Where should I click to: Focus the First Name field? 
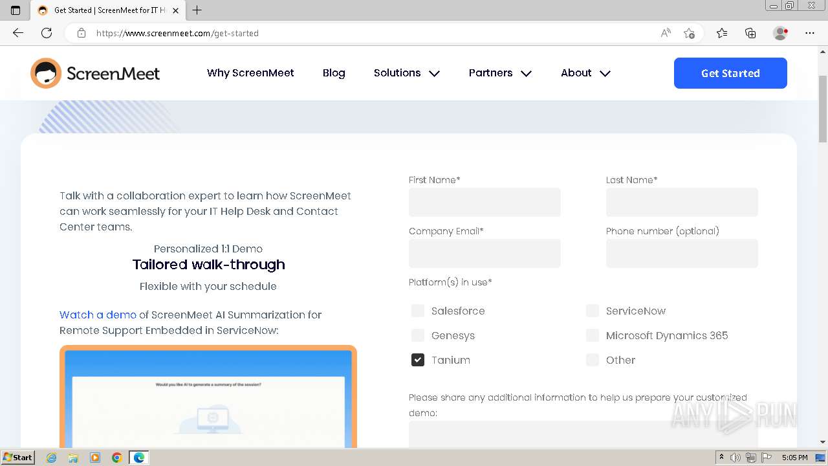pos(485,202)
